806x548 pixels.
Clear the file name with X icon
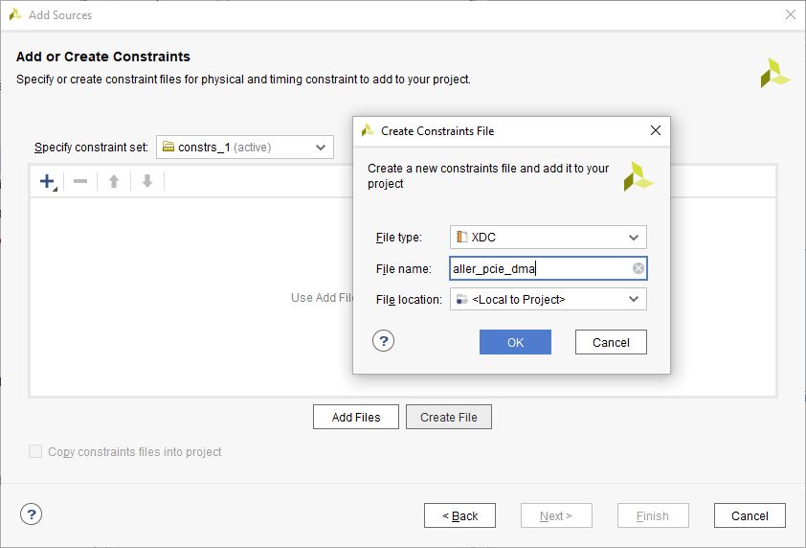point(638,268)
